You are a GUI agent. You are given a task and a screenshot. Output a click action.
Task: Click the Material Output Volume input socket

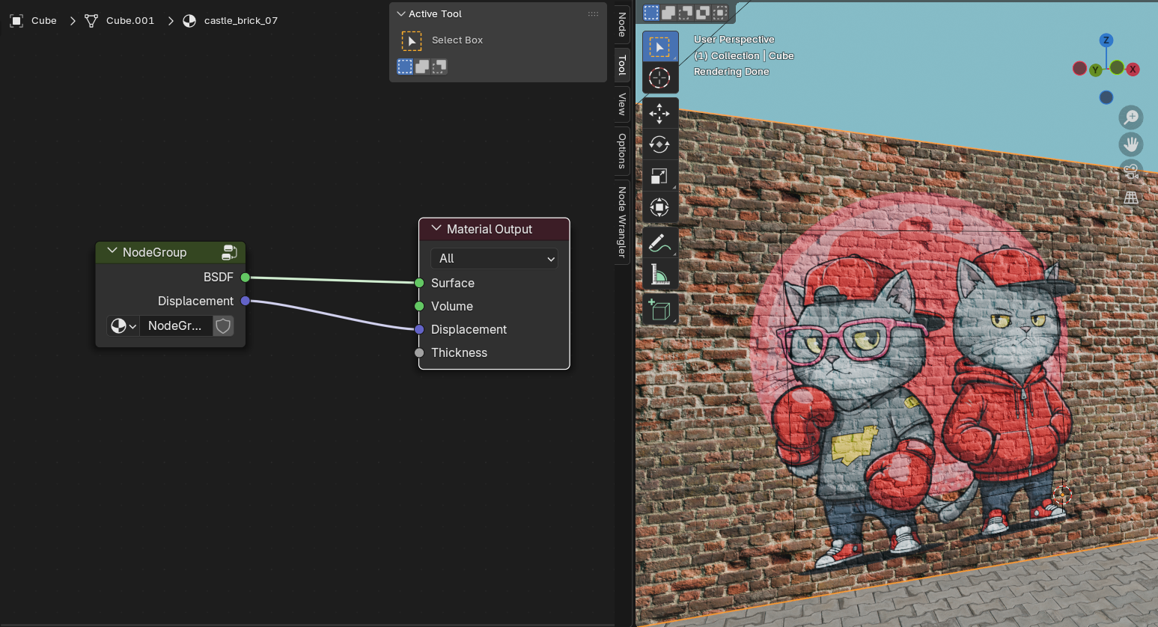click(x=419, y=306)
